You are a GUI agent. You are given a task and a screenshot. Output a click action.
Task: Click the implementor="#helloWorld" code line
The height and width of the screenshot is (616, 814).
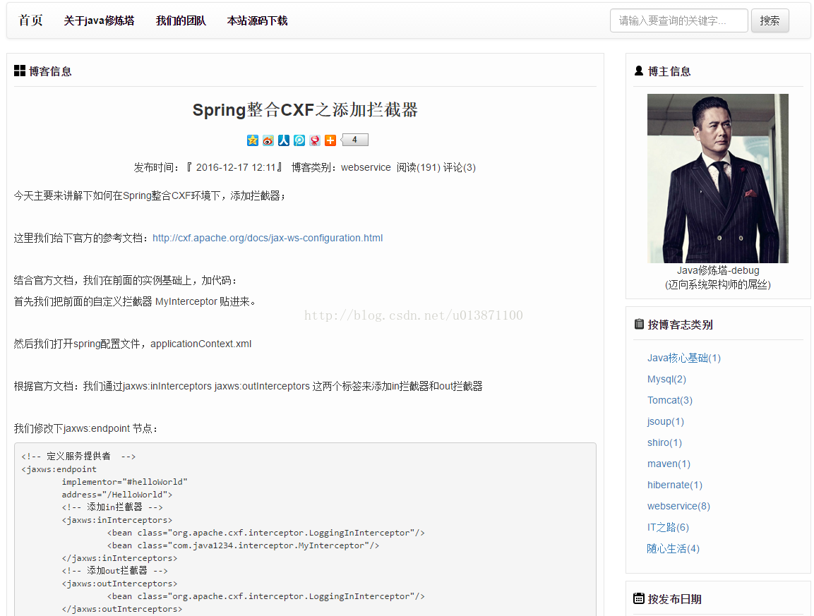tap(124, 482)
